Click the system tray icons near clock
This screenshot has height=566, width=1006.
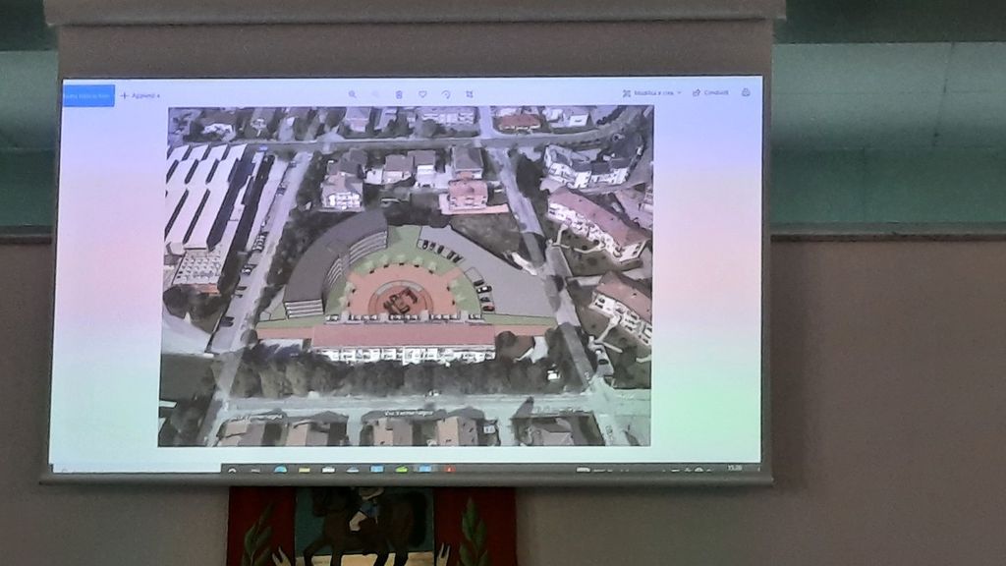[x=688, y=469]
